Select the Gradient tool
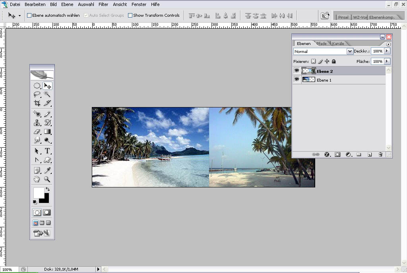The image size is (407, 273). pos(47,132)
